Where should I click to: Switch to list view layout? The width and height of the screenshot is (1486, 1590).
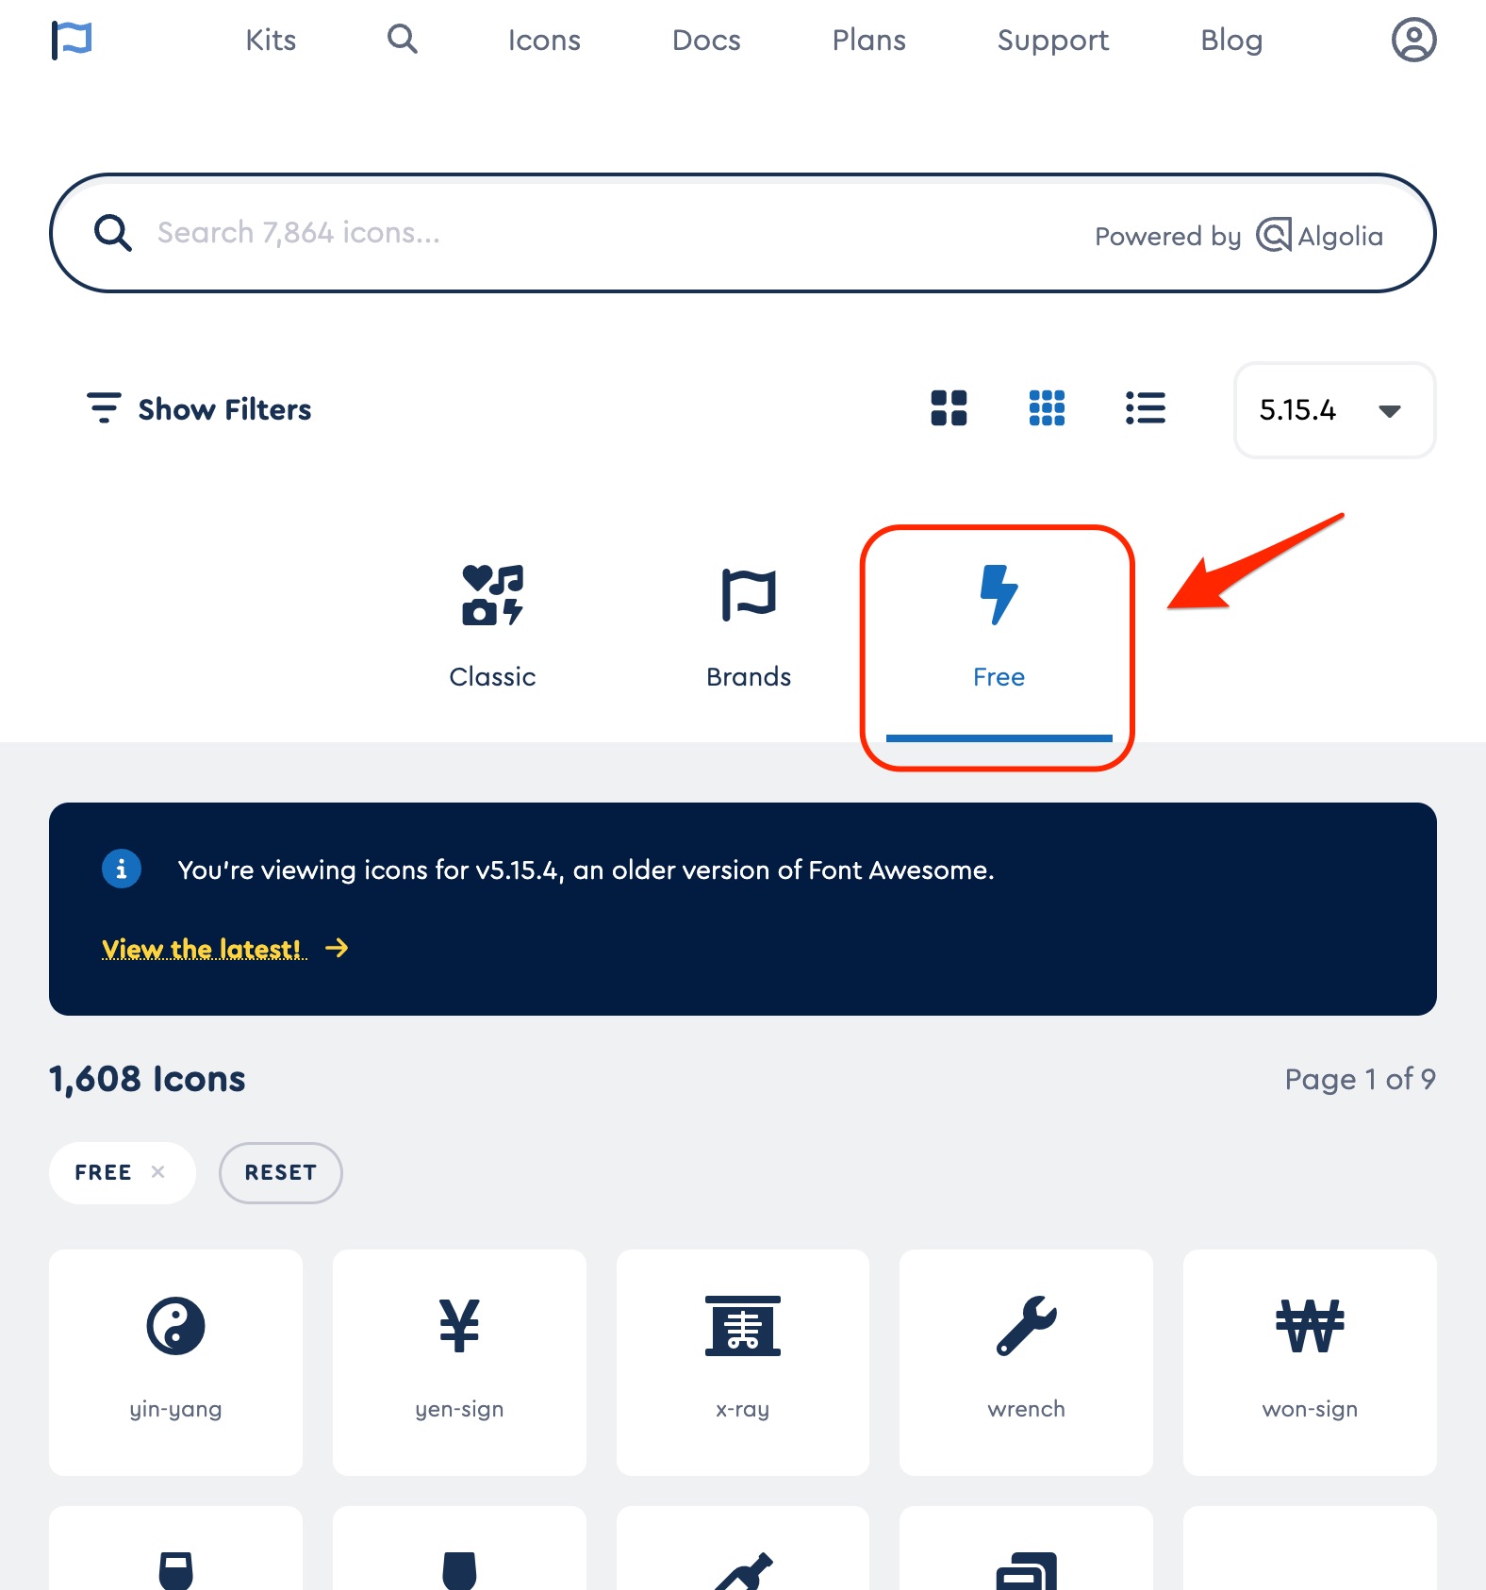pyautogui.click(x=1146, y=408)
